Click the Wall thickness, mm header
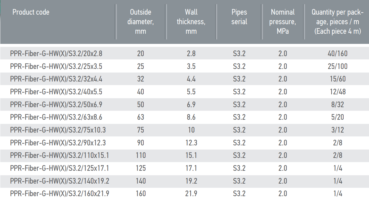The height and width of the screenshot is (203, 369). (x=191, y=21)
